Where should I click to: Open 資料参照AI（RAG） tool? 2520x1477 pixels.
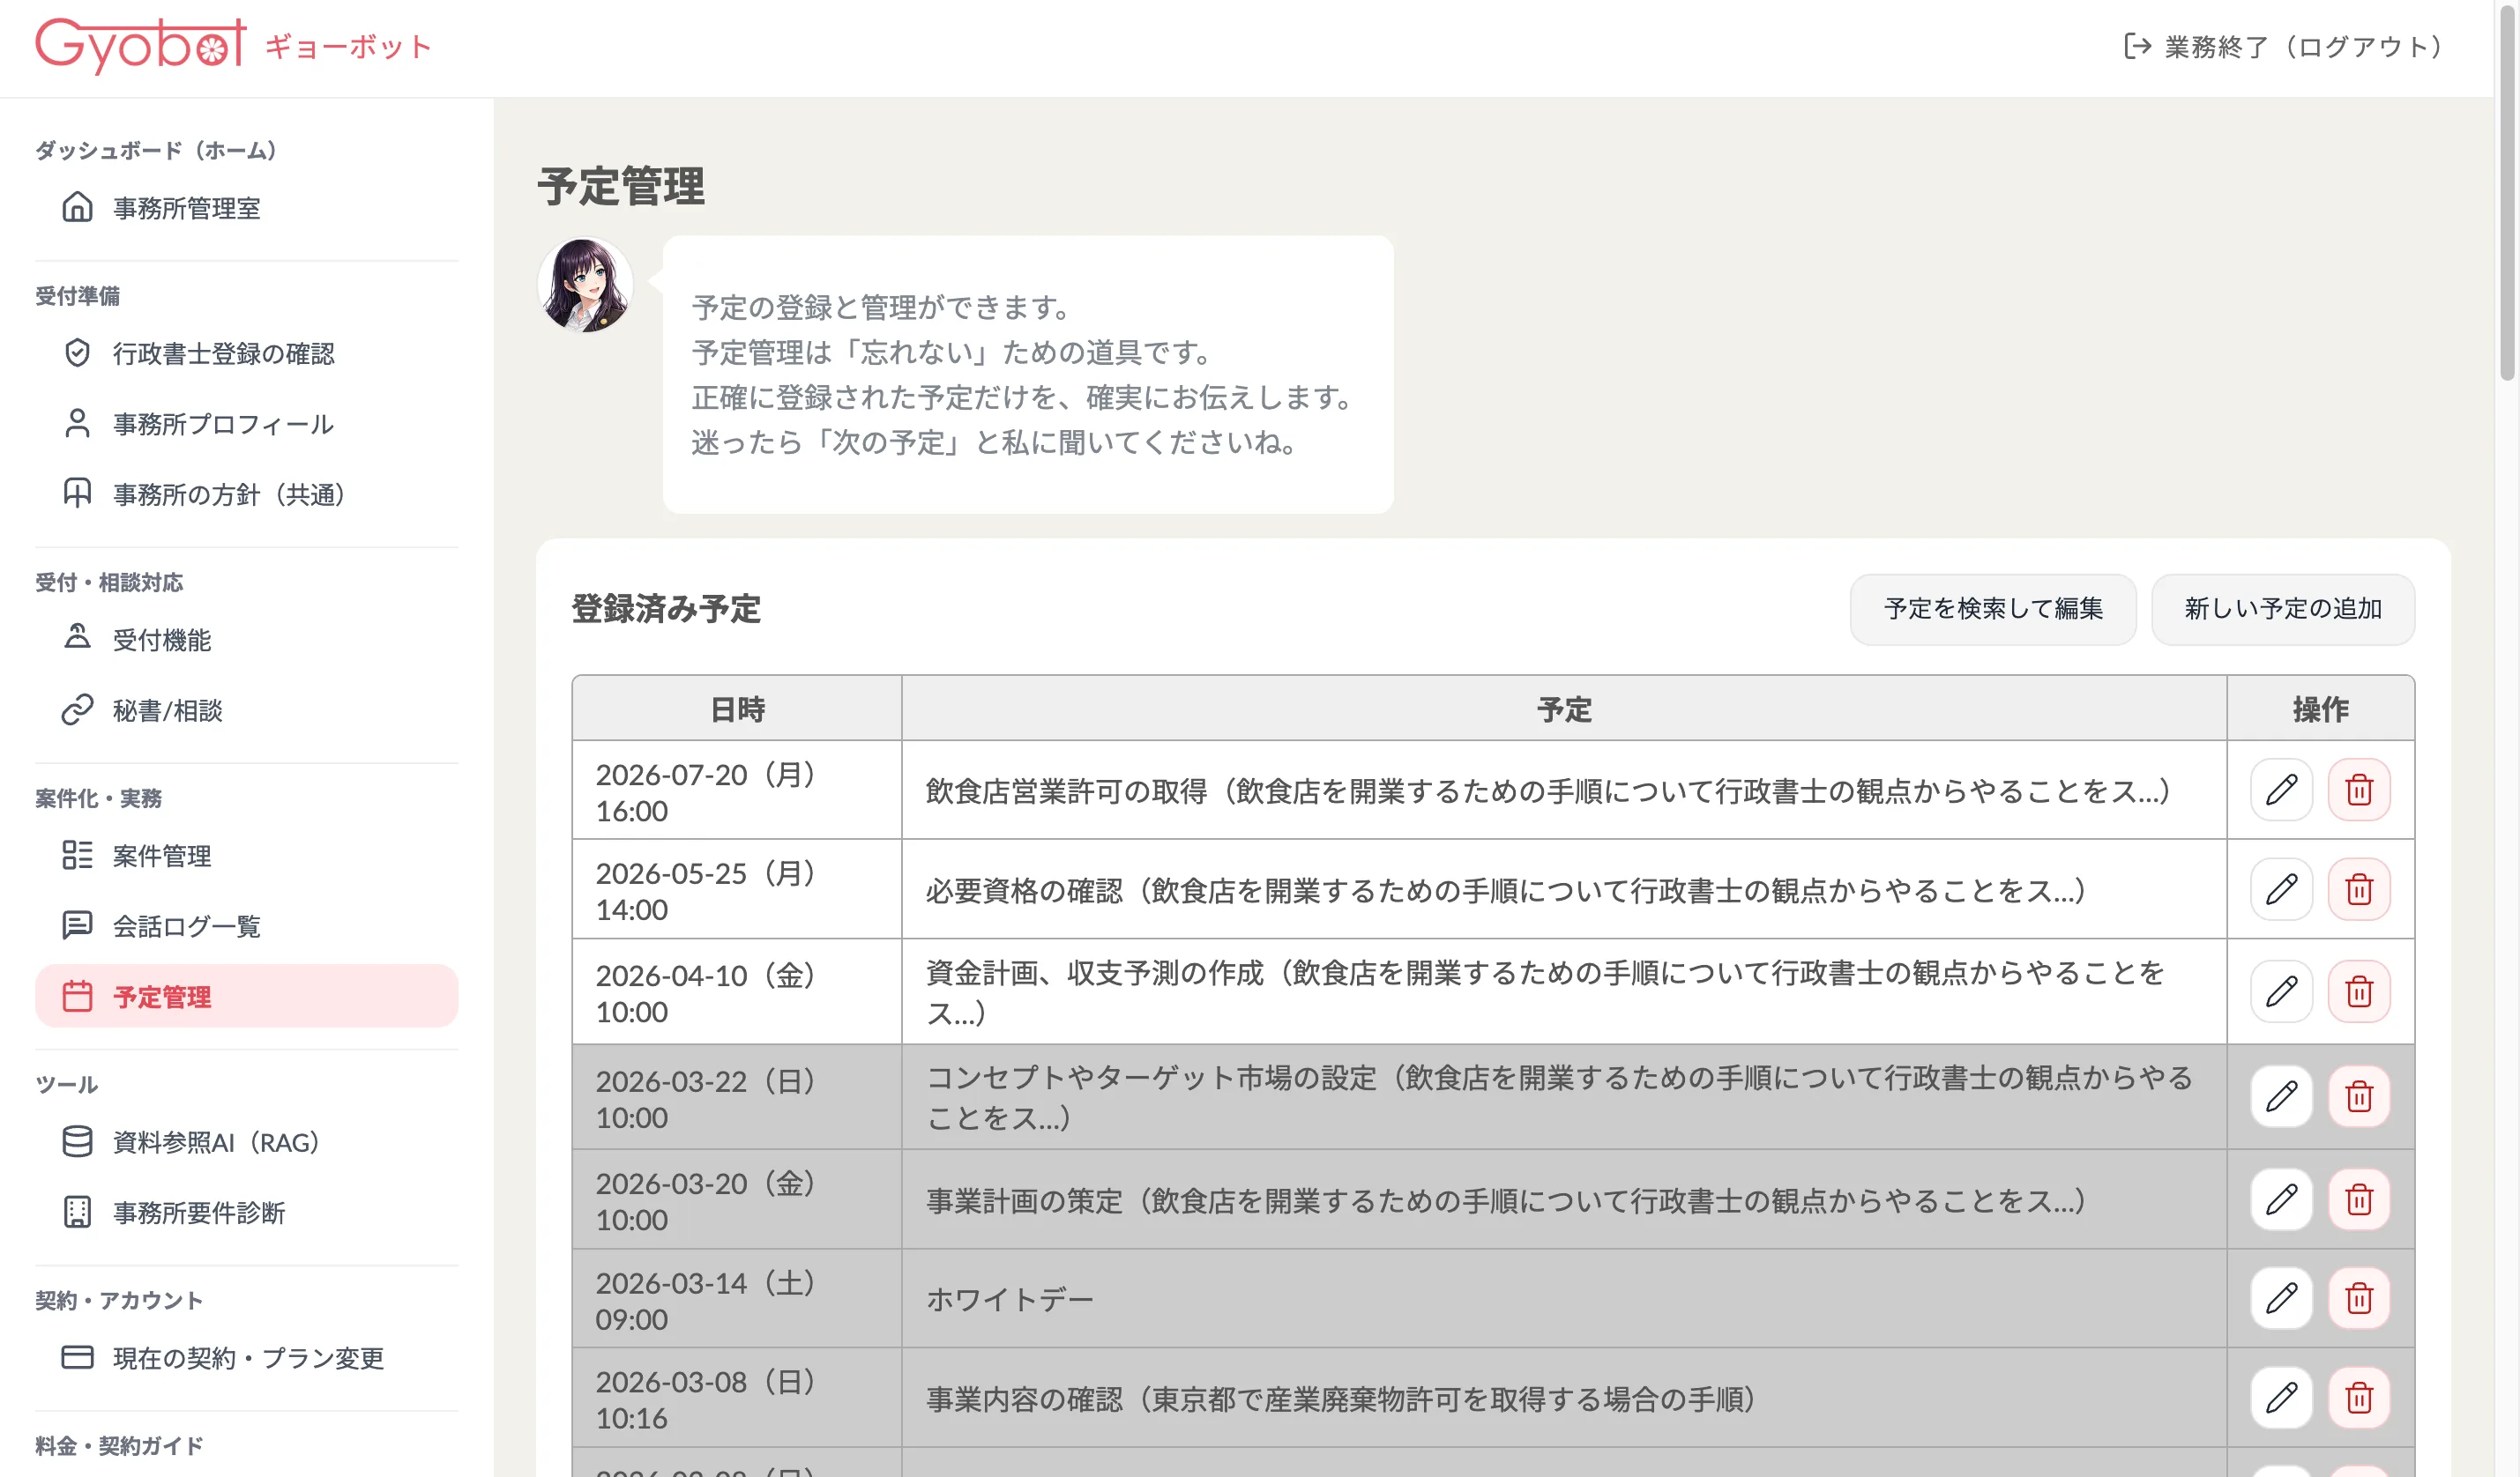coord(215,1142)
